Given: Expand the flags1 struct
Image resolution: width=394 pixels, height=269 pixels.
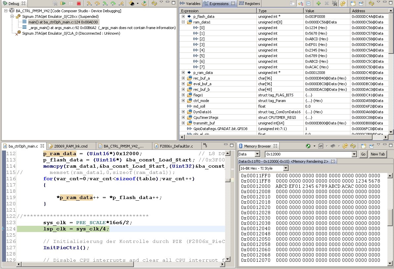Looking at the screenshot, I should (183, 95).
